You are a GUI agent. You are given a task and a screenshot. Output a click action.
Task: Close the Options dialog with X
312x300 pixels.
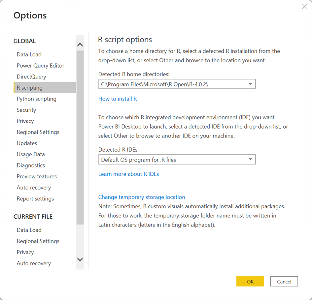pos(304,6)
